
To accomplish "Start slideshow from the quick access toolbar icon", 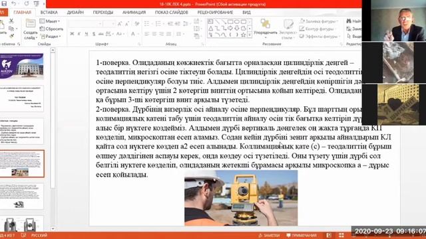I will pyautogui.click(x=37, y=4).
